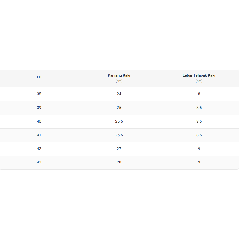Select foot width 8.5 in size 41 row
The height and width of the screenshot is (240, 240).
tap(199, 135)
